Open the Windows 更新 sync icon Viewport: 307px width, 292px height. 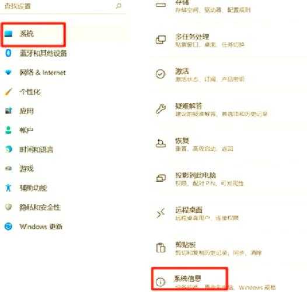pos(8,227)
